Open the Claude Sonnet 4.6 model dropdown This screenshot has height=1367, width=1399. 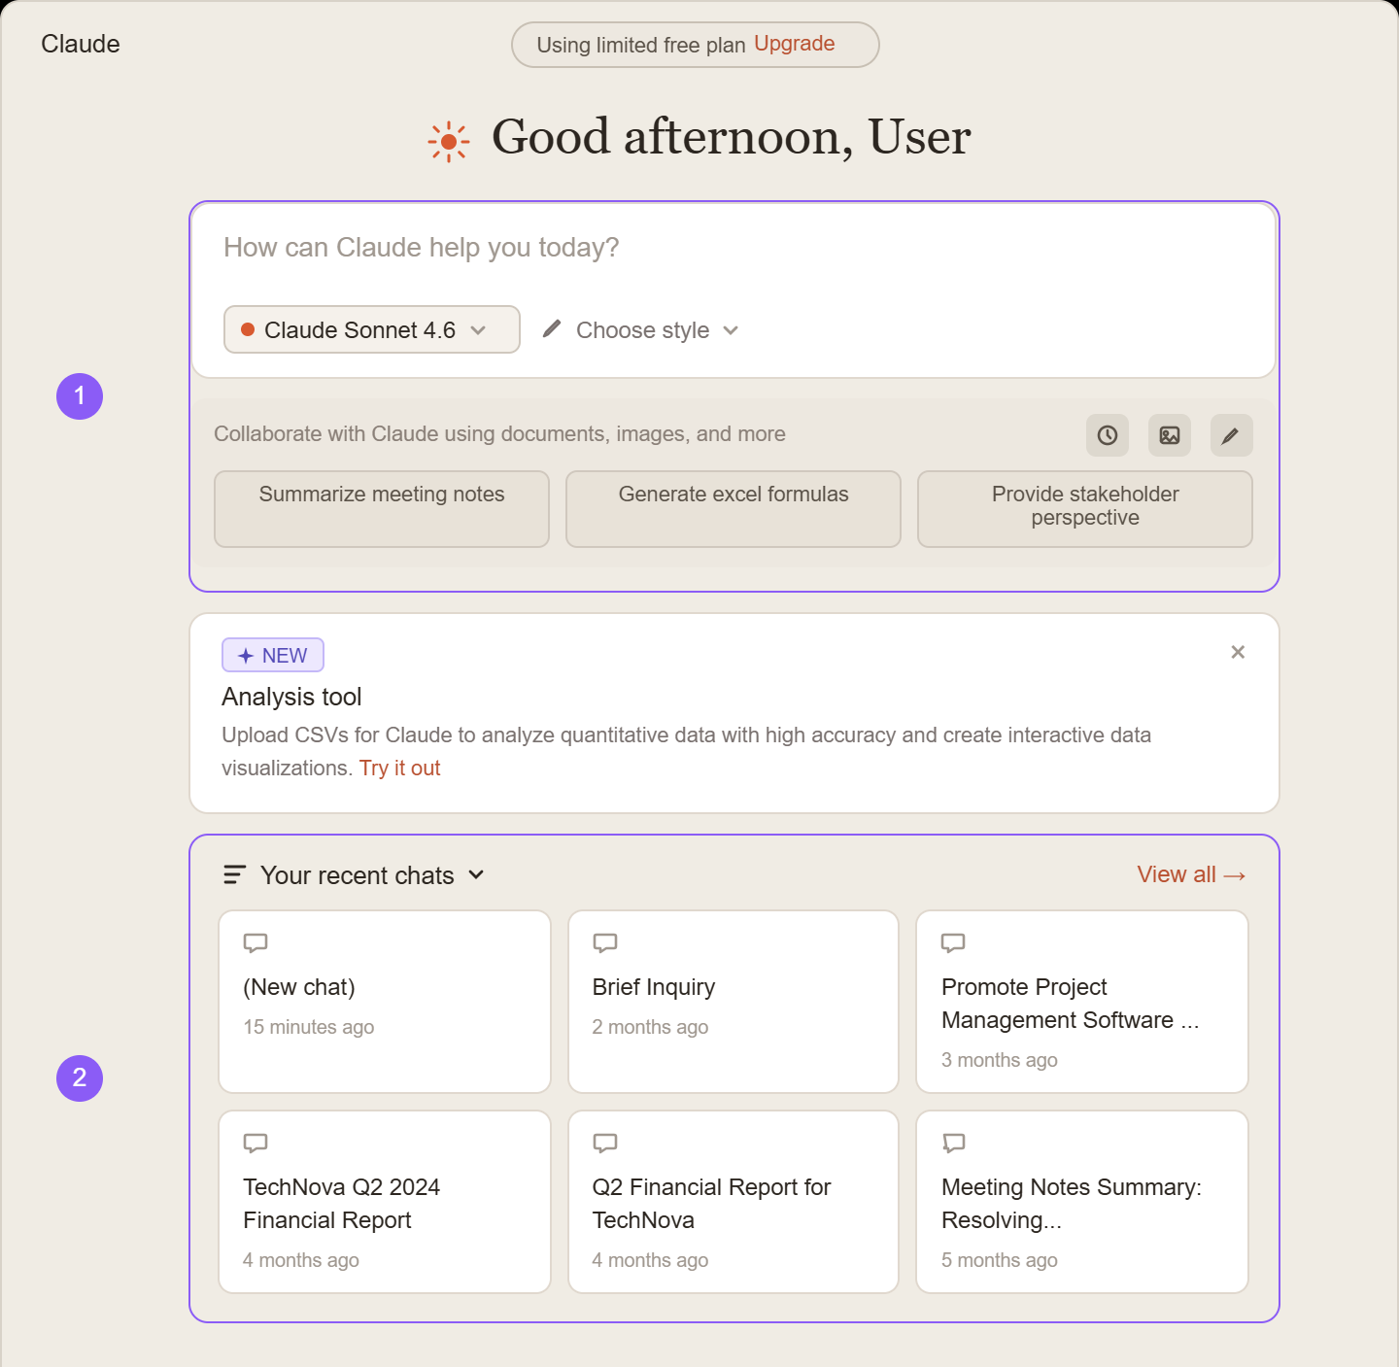pyautogui.click(x=371, y=330)
